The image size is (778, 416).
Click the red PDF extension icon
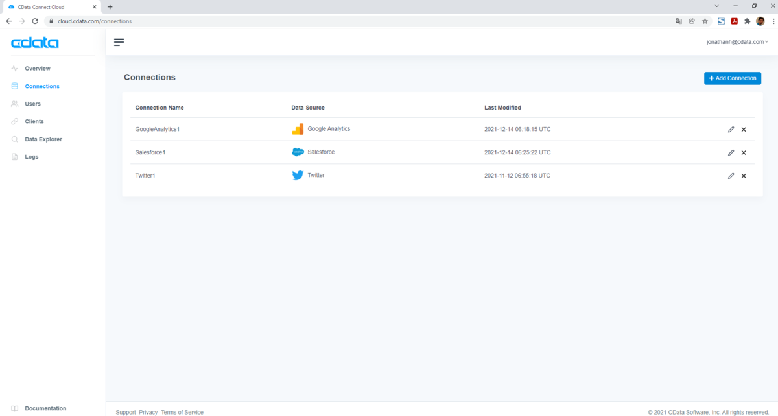pyautogui.click(x=734, y=21)
